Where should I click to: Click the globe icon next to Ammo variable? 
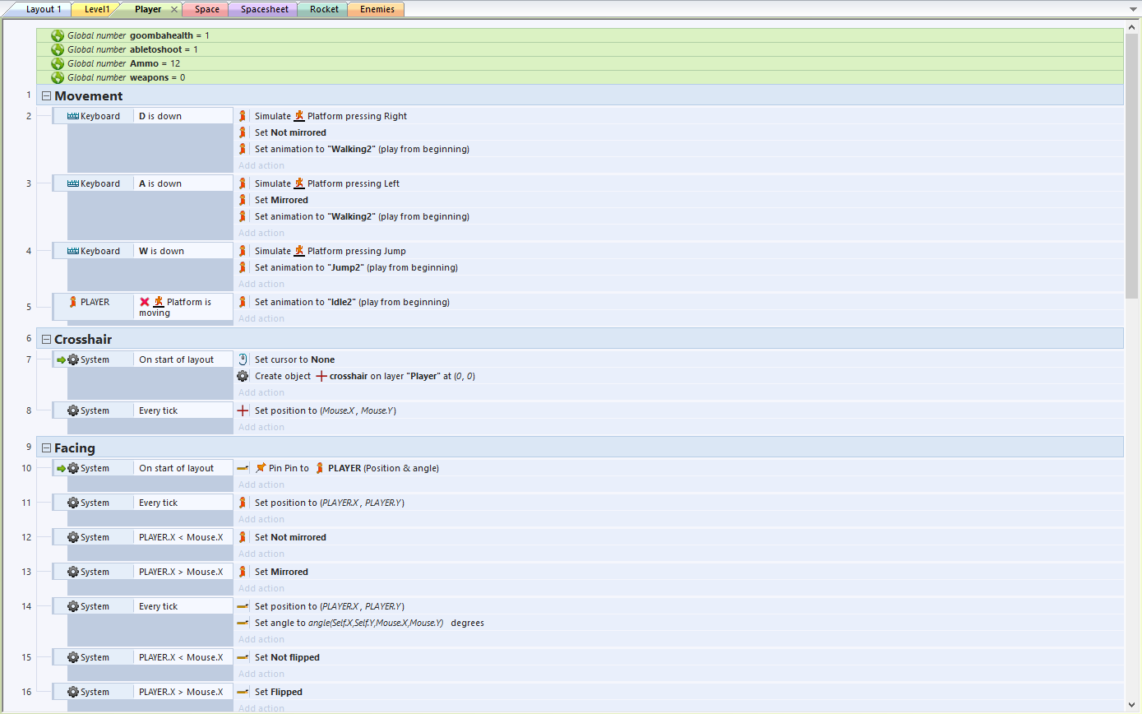click(x=58, y=63)
